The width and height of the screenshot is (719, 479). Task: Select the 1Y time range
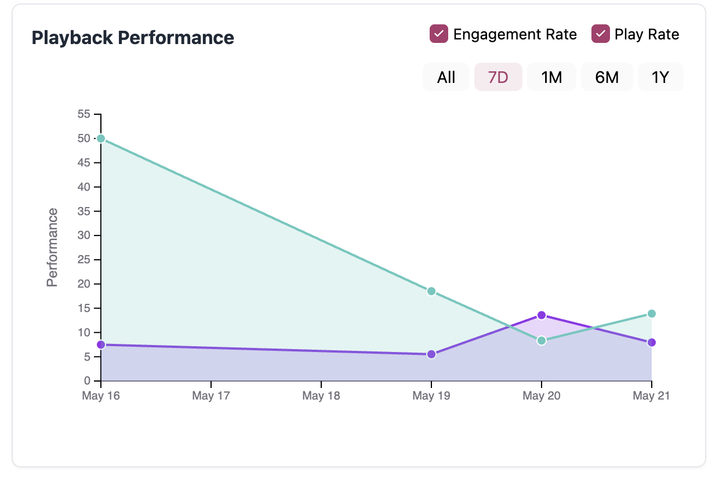click(x=660, y=77)
